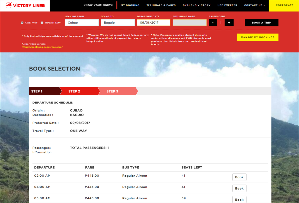The image size is (299, 203).
Task: Click the Departure Schedule heading
Action: pyautogui.click(x=53, y=103)
